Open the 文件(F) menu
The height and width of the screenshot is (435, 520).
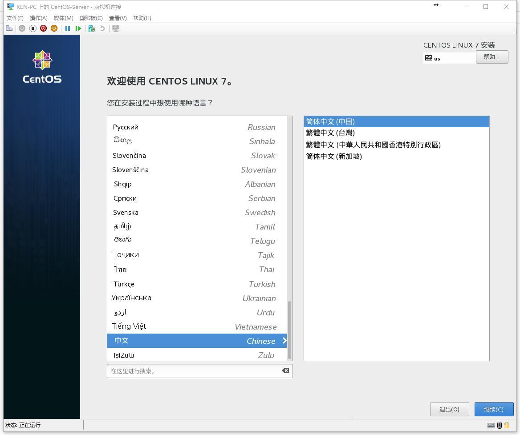tap(15, 18)
